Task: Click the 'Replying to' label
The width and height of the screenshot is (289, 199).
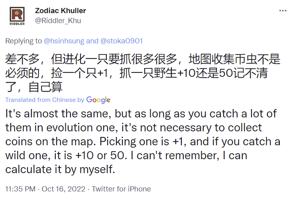Action: point(23,41)
